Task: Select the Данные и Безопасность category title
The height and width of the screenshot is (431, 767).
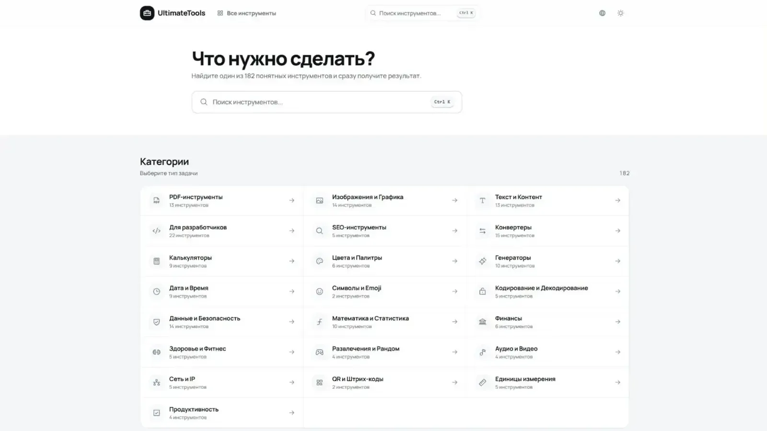Action: [x=204, y=318]
